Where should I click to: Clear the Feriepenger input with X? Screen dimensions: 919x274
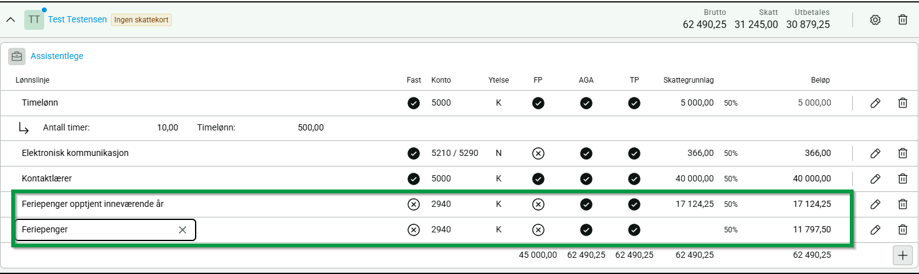pos(183,230)
